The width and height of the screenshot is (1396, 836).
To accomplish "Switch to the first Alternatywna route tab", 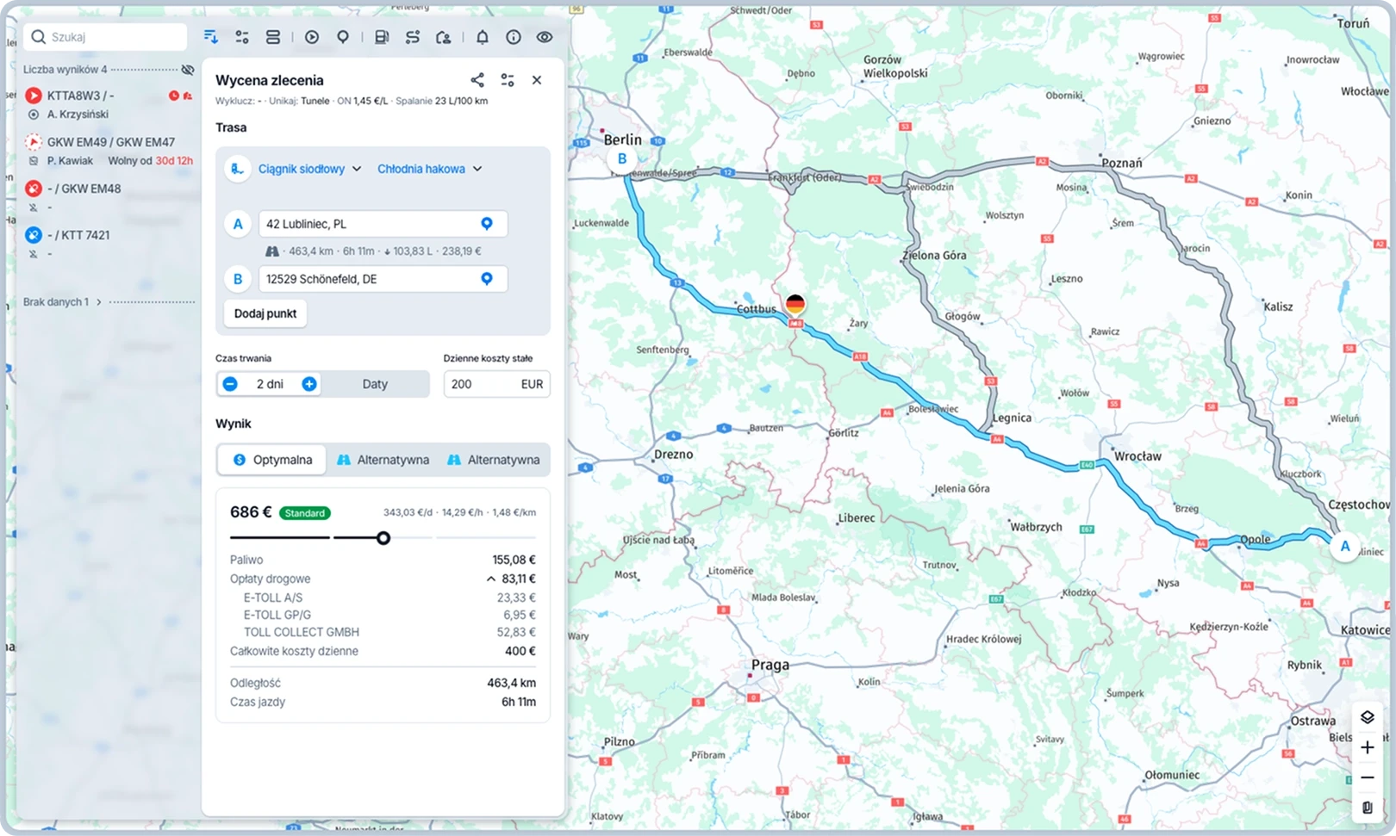I will 383,460.
